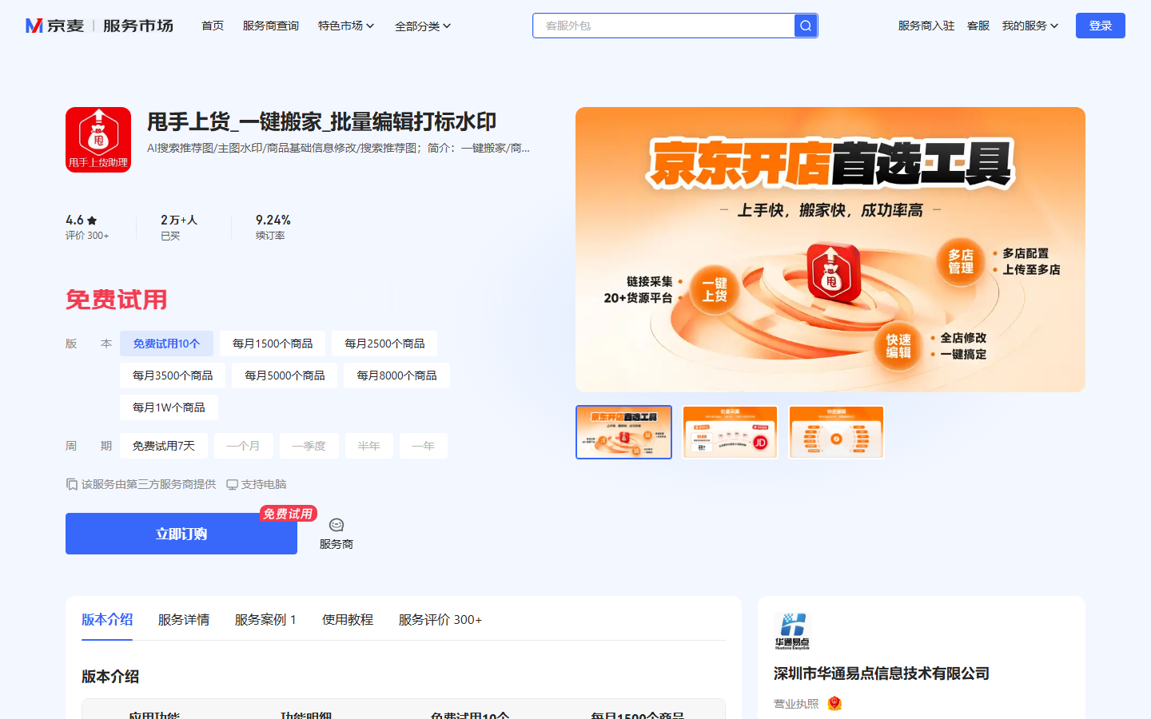
Task: Select 每月1W个商品 version option
Action: coord(169,407)
